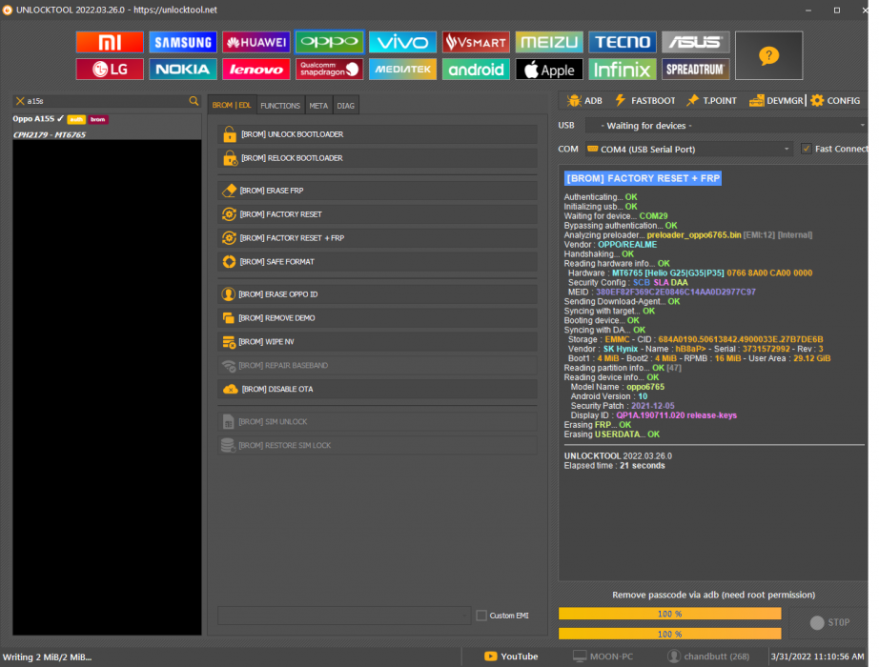Select the Android logo tile
Viewport: 879px width, 667px height.
pyautogui.click(x=476, y=70)
